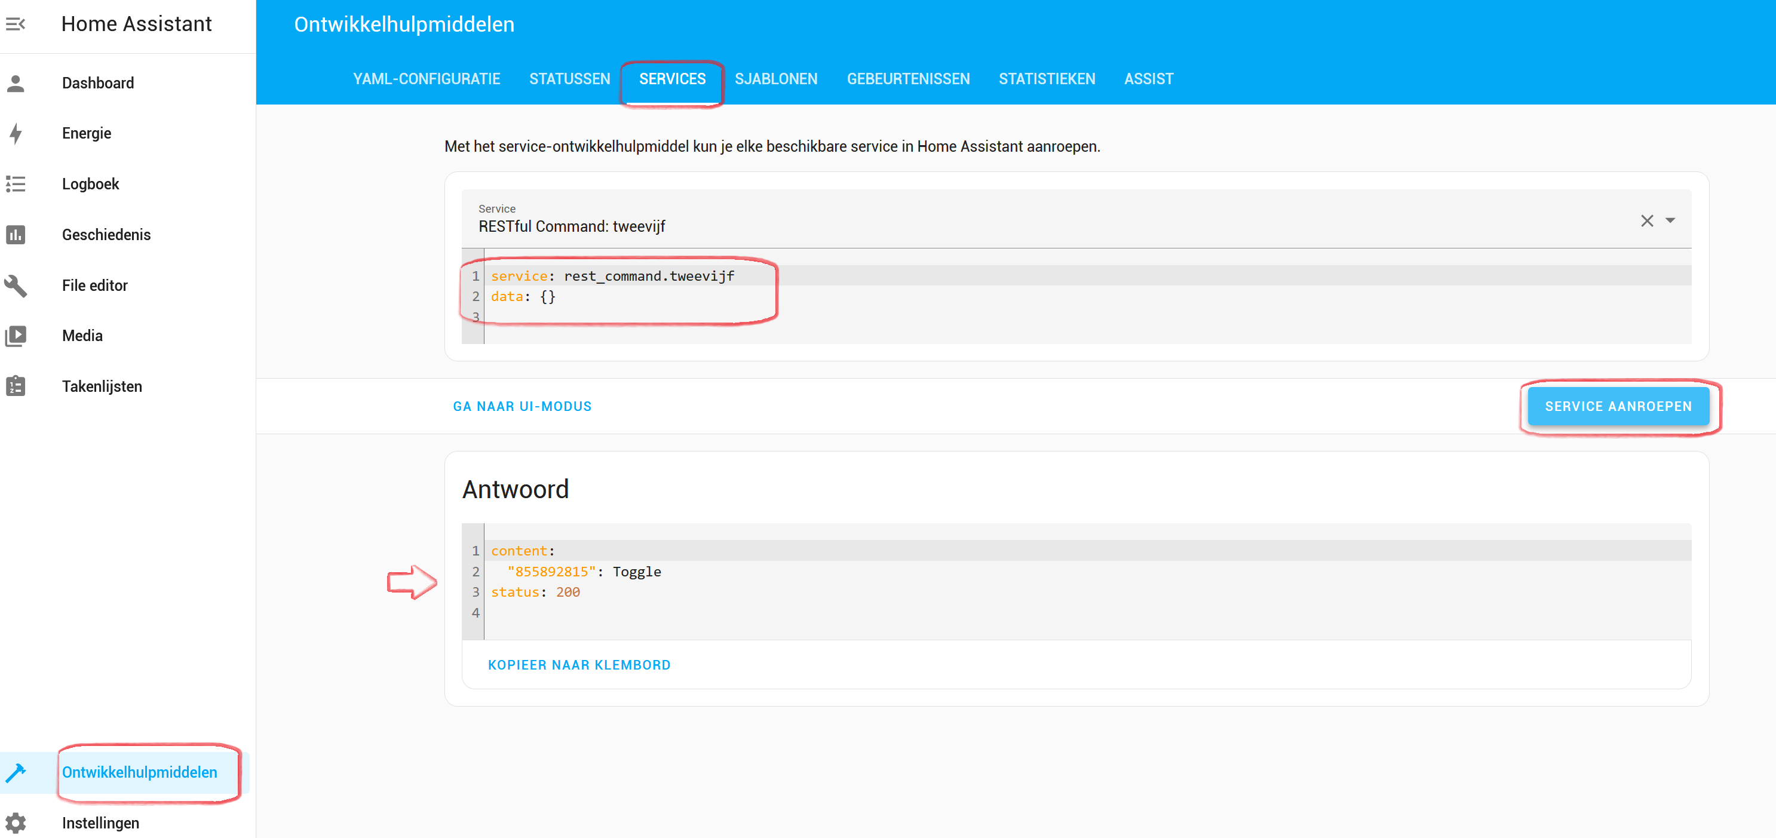
Task: Clear the selected service with the X
Action: click(1646, 220)
